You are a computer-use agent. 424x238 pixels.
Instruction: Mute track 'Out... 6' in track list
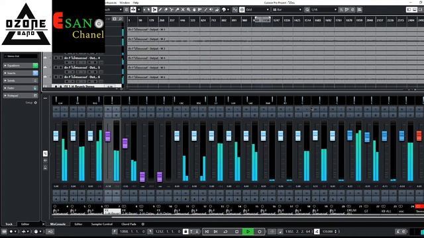[56, 77]
